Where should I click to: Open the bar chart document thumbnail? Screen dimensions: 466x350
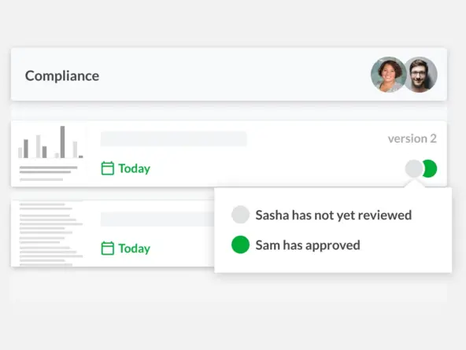50,153
